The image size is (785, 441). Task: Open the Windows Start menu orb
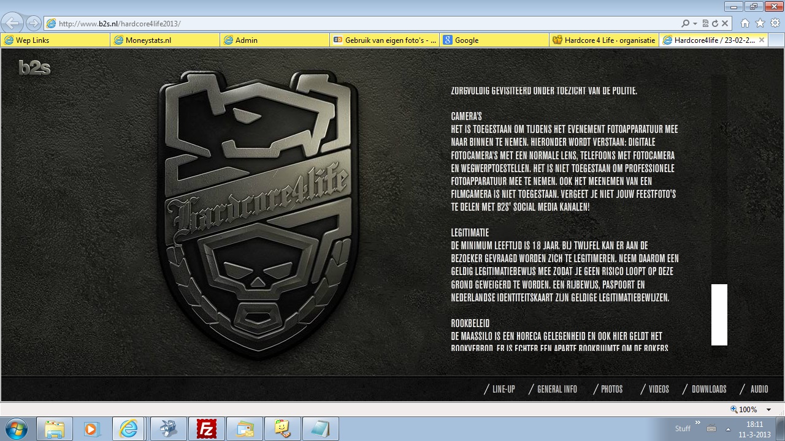click(x=17, y=429)
